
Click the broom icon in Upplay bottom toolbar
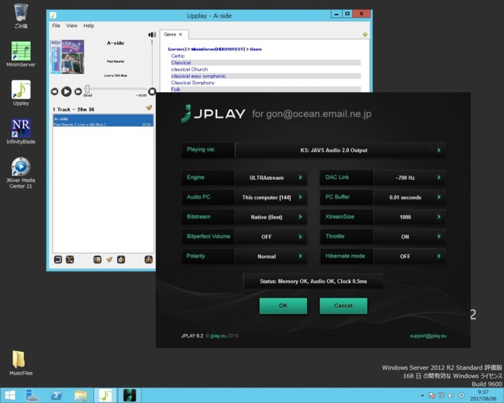coord(109,260)
